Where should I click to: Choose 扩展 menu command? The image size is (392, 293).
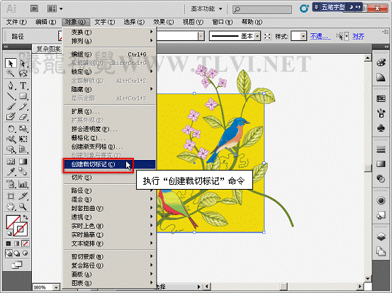(x=109, y=111)
